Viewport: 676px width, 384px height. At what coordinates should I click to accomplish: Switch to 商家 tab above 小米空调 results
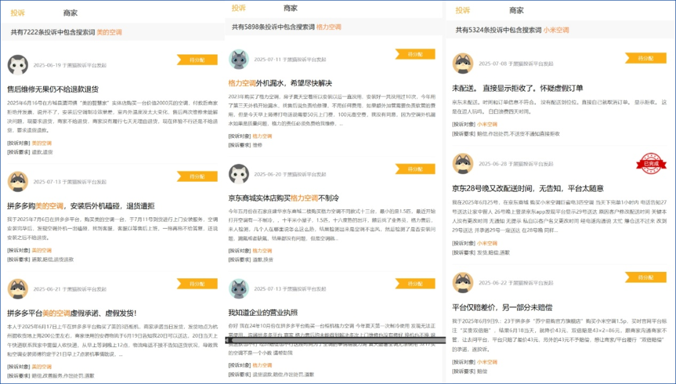pyautogui.click(x=516, y=11)
